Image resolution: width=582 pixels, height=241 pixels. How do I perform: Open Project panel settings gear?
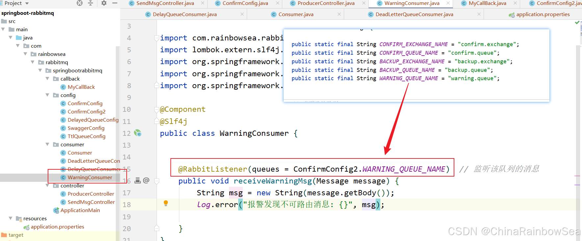click(104, 3)
